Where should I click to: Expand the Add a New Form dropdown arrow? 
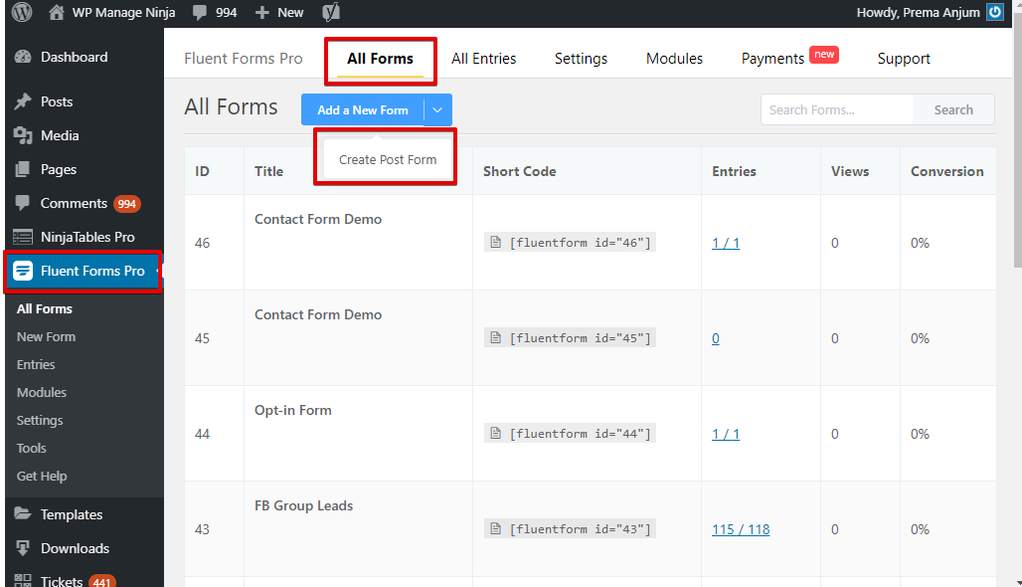437,109
